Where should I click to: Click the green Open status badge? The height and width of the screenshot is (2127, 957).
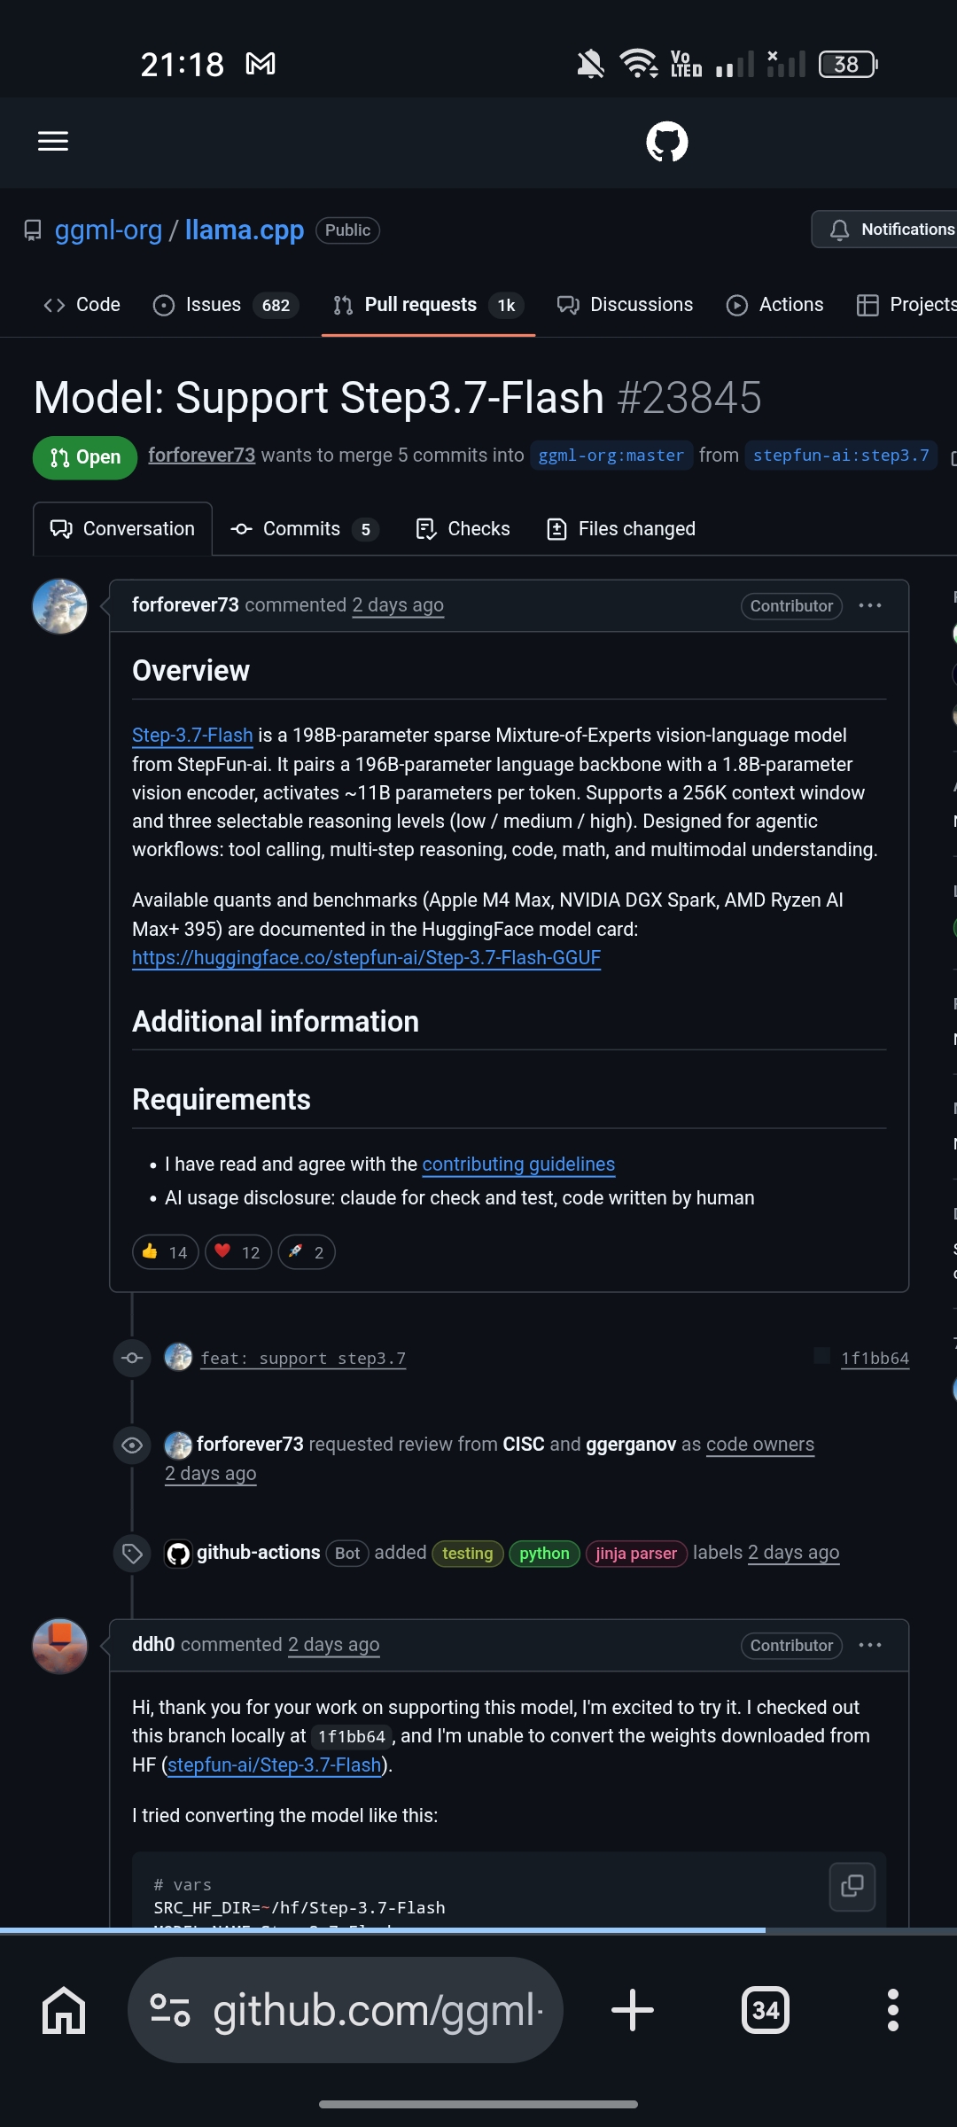point(85,457)
